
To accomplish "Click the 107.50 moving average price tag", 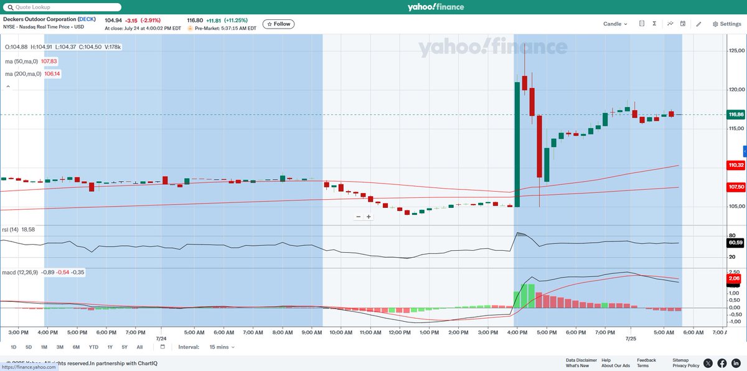I will pyautogui.click(x=736, y=187).
